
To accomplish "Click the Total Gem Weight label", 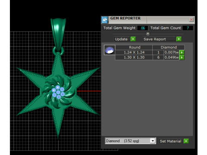I will [119, 28].
